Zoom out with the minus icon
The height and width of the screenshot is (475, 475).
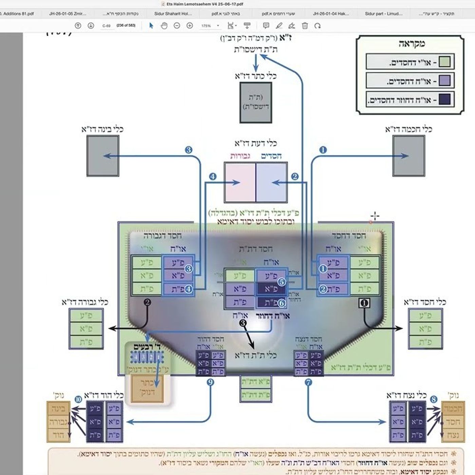pos(177,26)
